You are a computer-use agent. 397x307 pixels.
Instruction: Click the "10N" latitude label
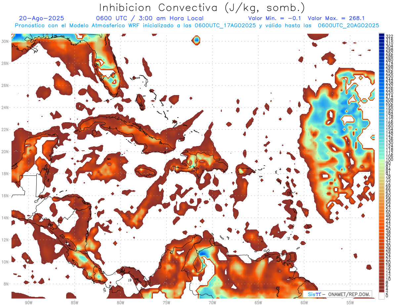pos(5,262)
